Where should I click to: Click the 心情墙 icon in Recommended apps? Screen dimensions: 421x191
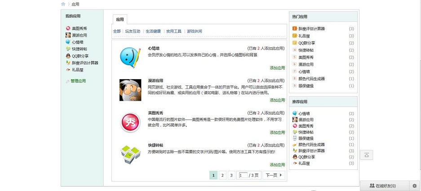pyautogui.click(x=295, y=113)
